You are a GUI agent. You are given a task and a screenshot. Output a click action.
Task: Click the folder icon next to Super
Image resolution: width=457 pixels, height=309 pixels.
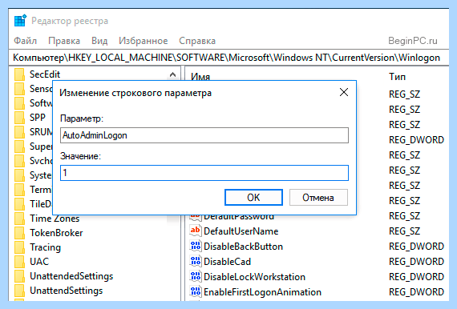pyautogui.click(x=19, y=146)
